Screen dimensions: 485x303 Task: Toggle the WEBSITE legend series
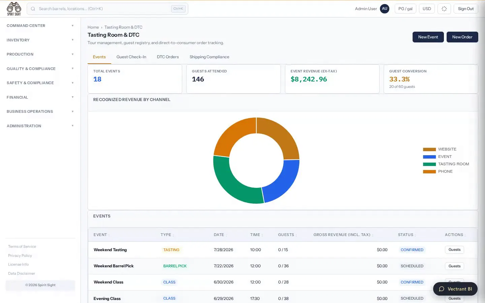coord(440,149)
